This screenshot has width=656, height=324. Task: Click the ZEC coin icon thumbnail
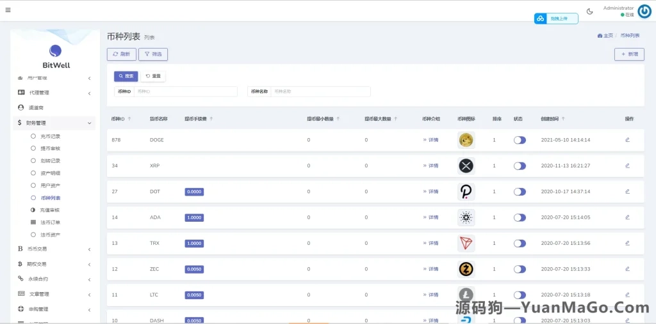(x=466, y=269)
